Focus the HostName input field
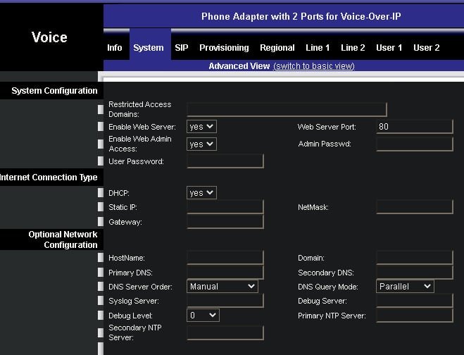The width and height of the screenshot is (464, 355). tap(225, 258)
